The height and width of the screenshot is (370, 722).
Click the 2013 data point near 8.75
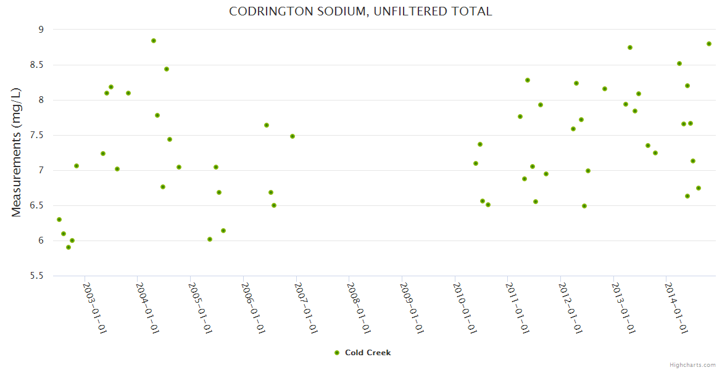pyautogui.click(x=630, y=47)
